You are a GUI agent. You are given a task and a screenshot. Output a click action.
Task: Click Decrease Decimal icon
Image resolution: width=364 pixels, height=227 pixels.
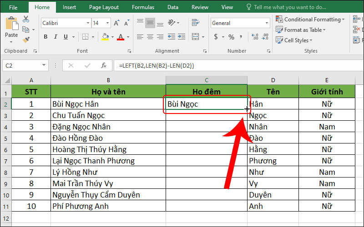(x=265, y=37)
